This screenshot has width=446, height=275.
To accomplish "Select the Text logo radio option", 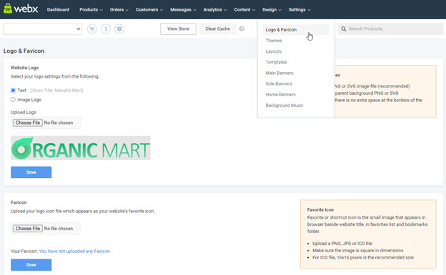I will click(13, 90).
